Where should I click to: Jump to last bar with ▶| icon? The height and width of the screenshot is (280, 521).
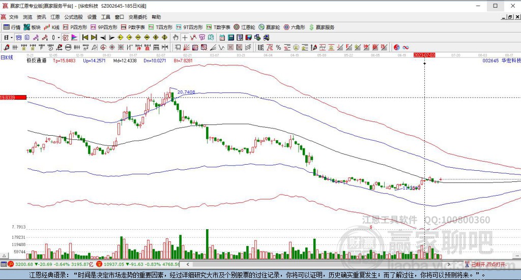(x=94, y=38)
